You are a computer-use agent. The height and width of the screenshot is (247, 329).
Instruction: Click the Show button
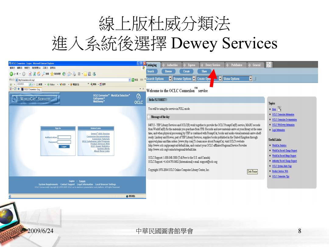(x=204, y=71)
